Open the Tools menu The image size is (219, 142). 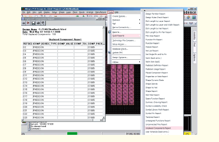111,12
